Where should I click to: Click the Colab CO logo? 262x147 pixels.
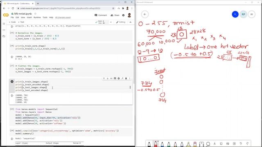6,15
